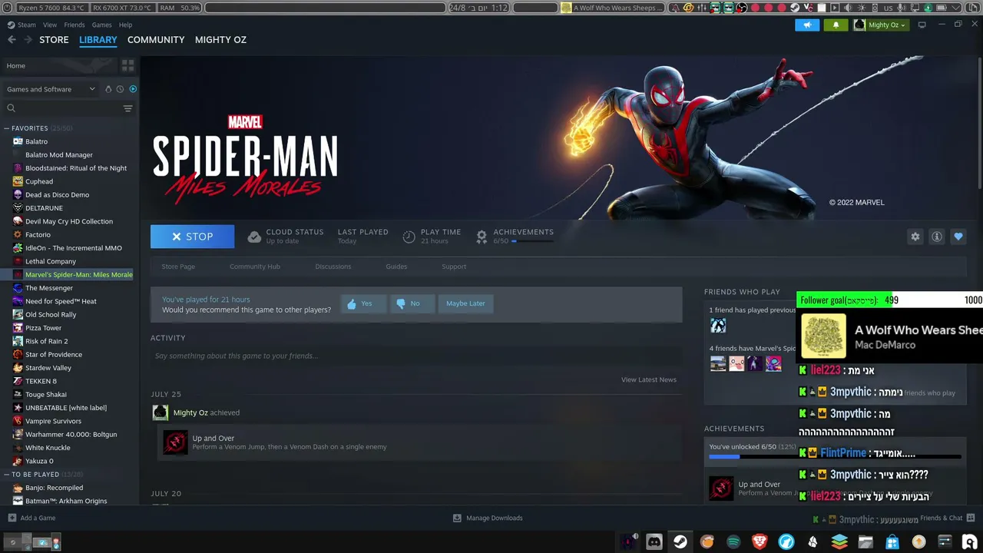Viewport: 983px width, 553px height.
Task: Dismiss the review prompt with Maybe Later
Action: (x=465, y=303)
